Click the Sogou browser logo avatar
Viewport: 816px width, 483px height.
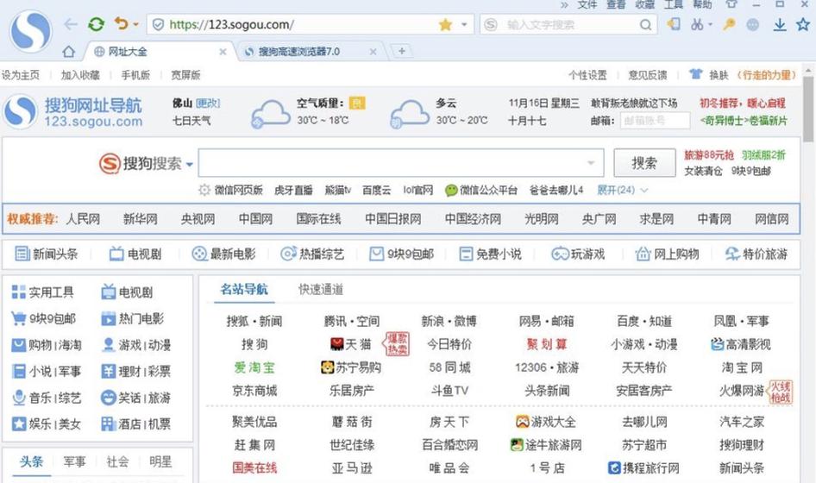pyautogui.click(x=31, y=31)
